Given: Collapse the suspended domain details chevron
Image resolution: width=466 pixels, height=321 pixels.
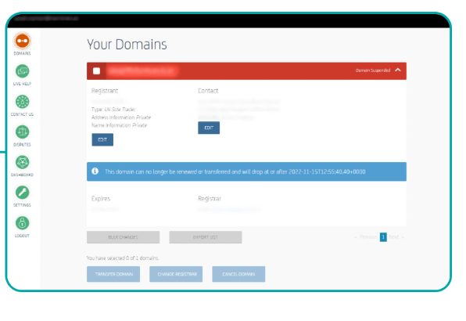Looking at the screenshot, I should pos(398,70).
